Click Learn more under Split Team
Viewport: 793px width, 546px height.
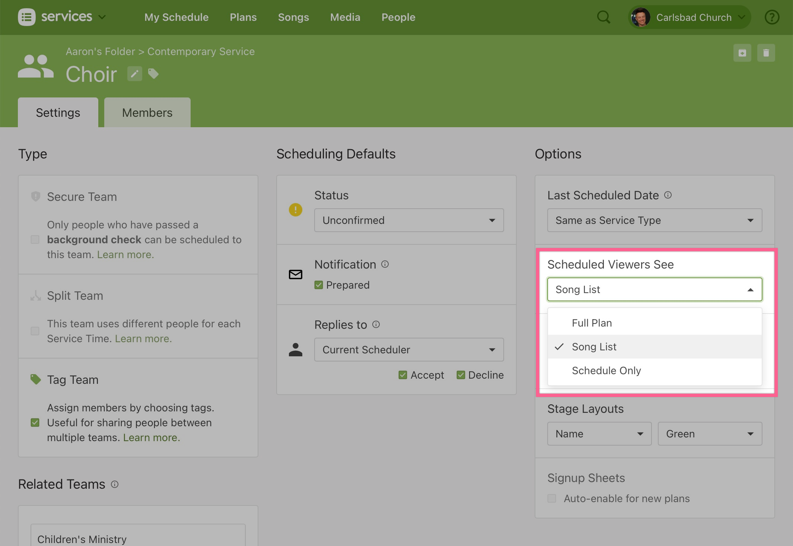tap(143, 338)
